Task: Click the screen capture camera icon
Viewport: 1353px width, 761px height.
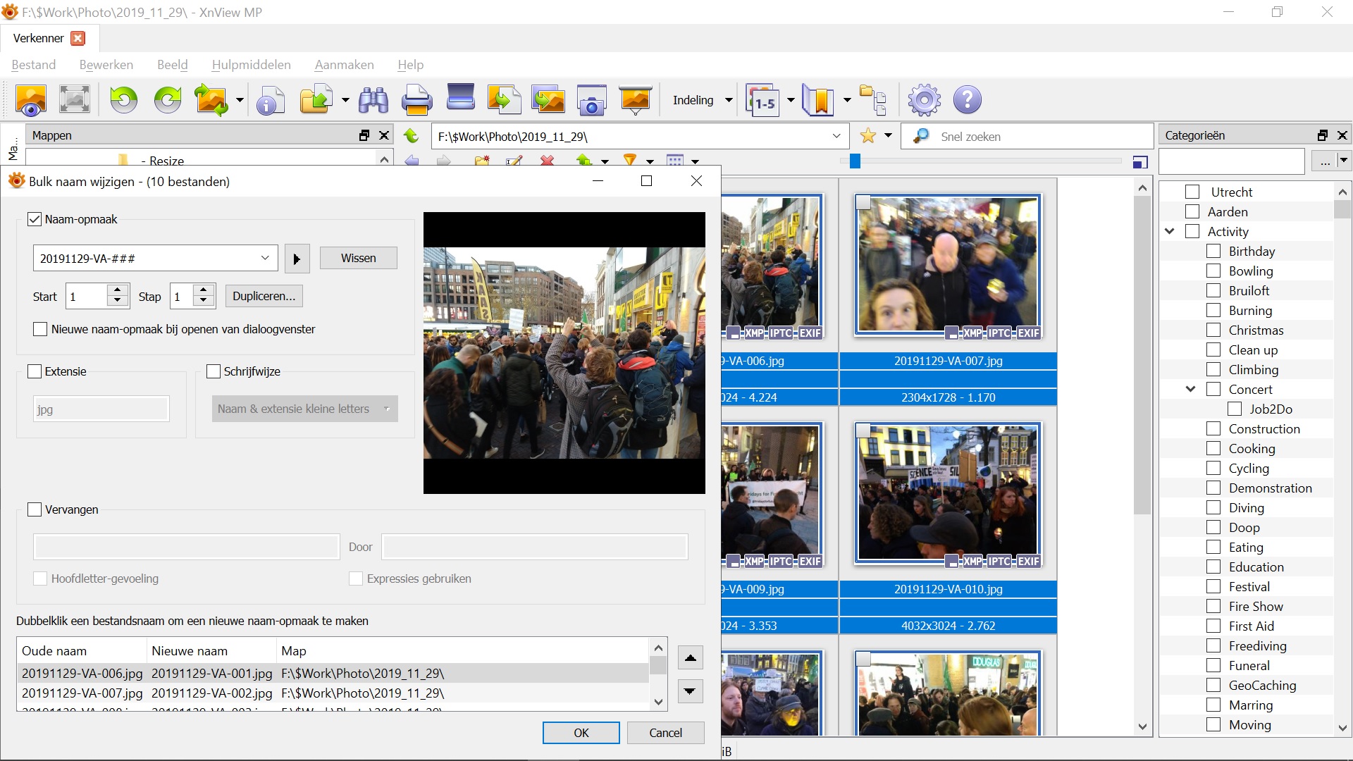Action: coord(591,100)
